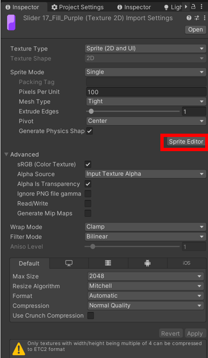This screenshot has height=358, width=208.
Task: Switch to the Lighting tab
Action: pos(173,7)
